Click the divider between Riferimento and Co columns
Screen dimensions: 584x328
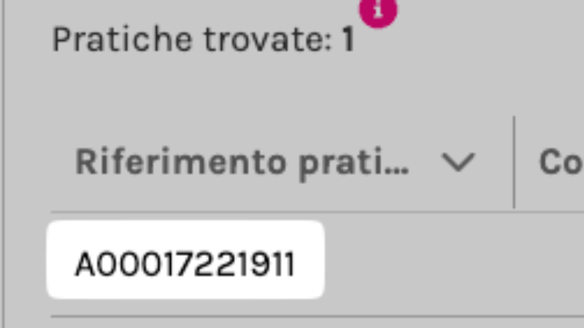click(514, 162)
